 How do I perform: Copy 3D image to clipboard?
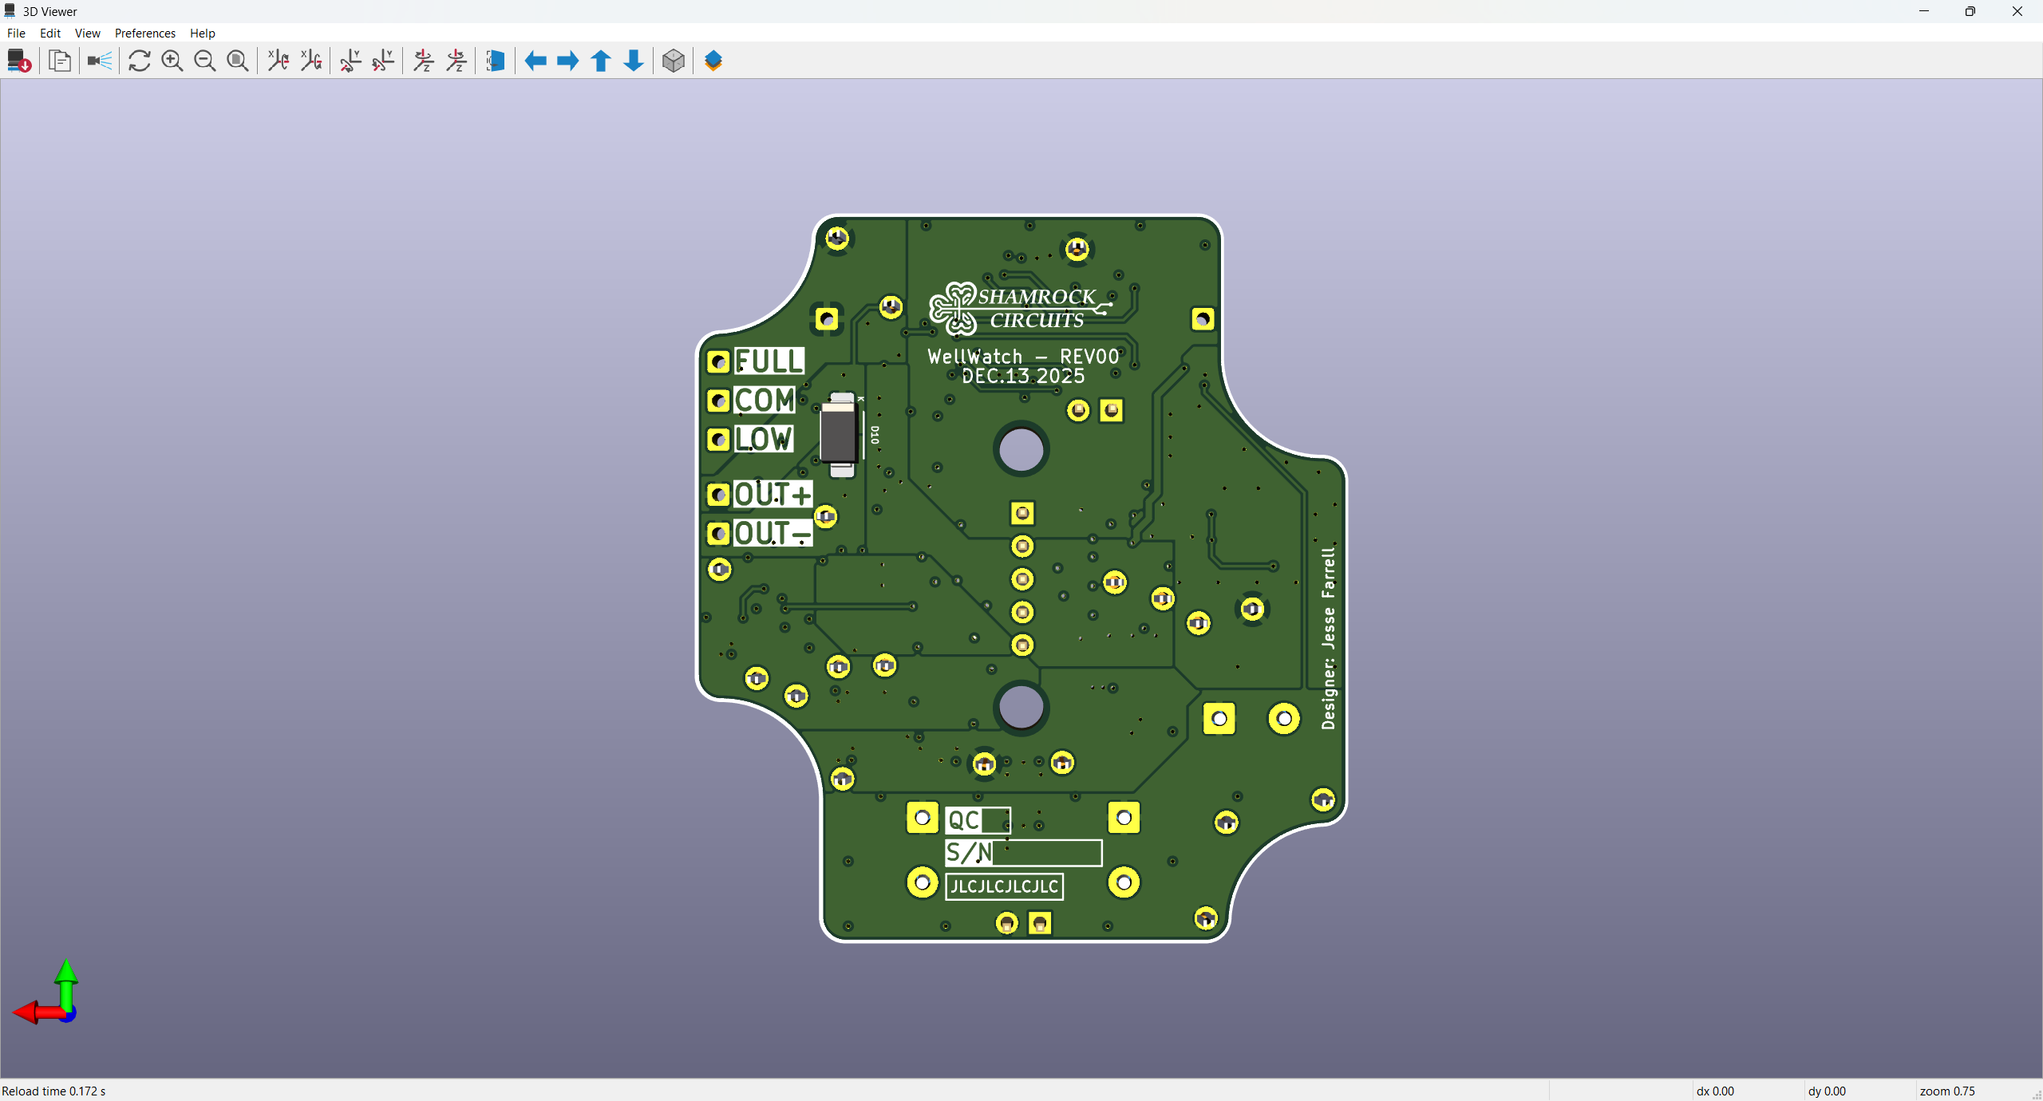(x=60, y=61)
